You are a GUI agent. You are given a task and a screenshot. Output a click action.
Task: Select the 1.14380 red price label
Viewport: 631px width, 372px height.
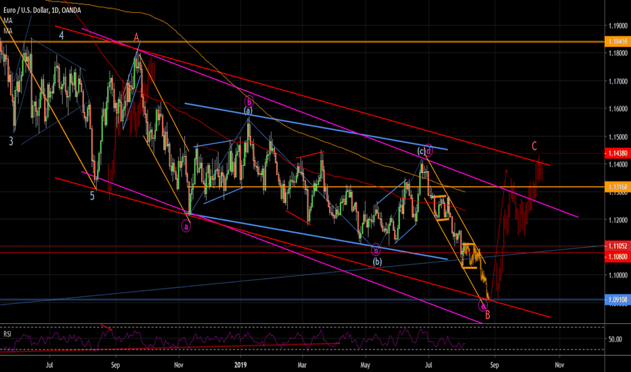[x=617, y=153]
